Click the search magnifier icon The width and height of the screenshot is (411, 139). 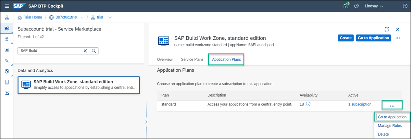pos(93,51)
